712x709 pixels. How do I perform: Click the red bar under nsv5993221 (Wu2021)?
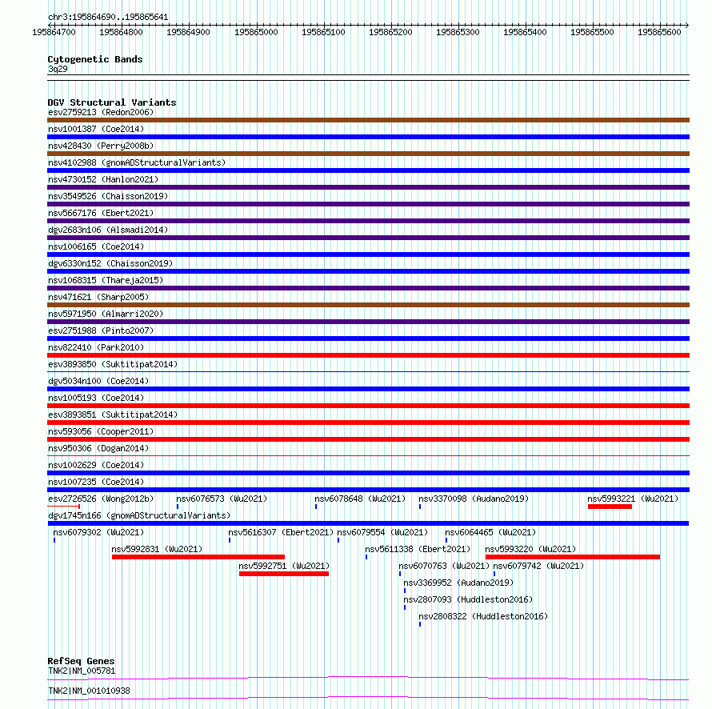pos(610,507)
